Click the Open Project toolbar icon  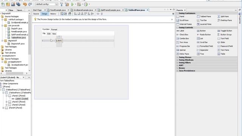pyautogui.click(x=13, y=4)
